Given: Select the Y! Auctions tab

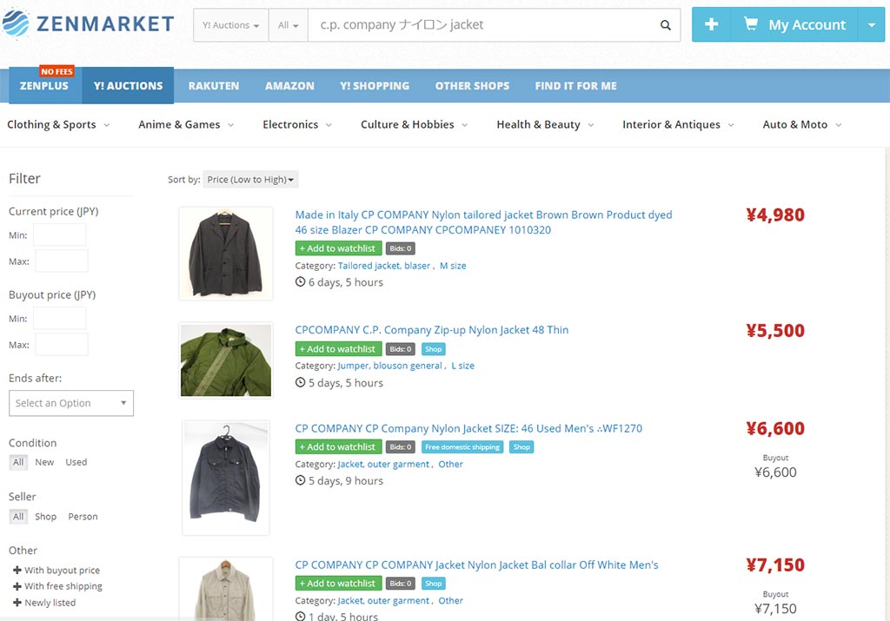Looking at the screenshot, I should tap(129, 86).
